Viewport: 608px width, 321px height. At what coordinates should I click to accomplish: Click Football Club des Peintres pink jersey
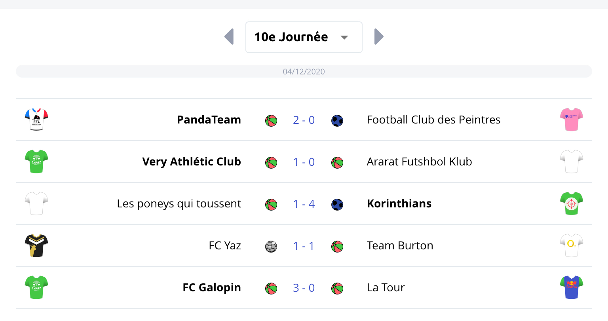[x=571, y=120]
